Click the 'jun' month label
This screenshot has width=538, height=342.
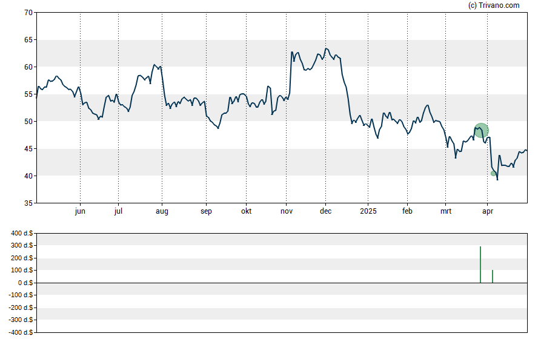pos(80,211)
